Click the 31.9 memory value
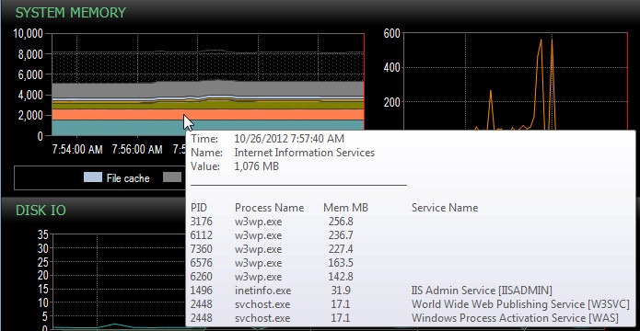 (341, 291)
